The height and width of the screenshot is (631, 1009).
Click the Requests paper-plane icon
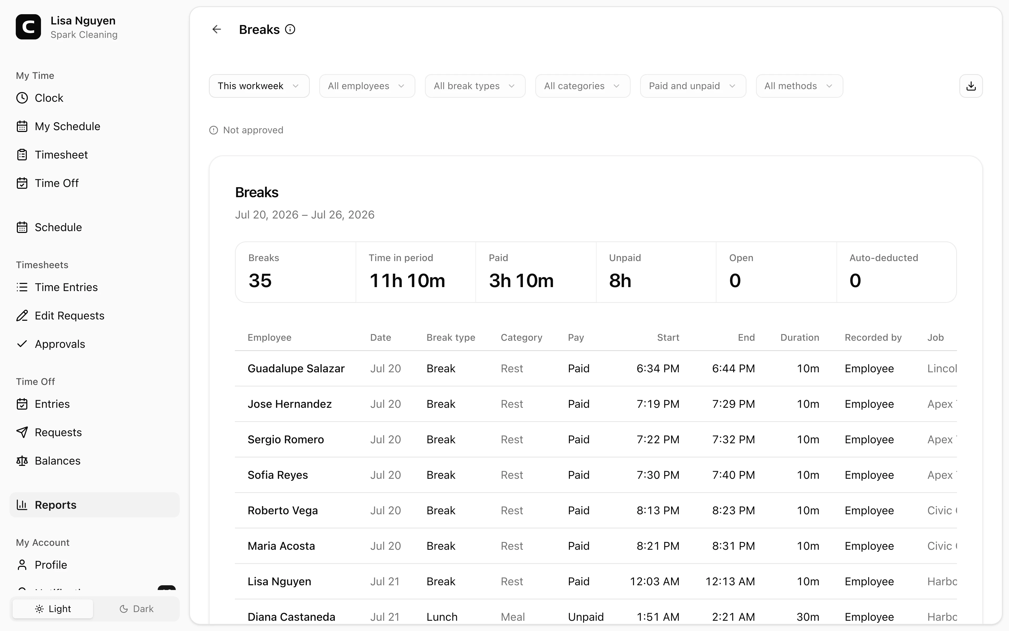22,433
